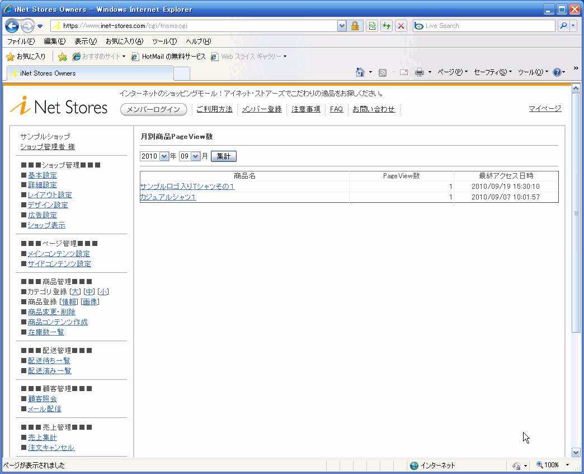This screenshot has height=474, width=584.
Task: Open the year 2010 dropdown
Action: coord(164,156)
